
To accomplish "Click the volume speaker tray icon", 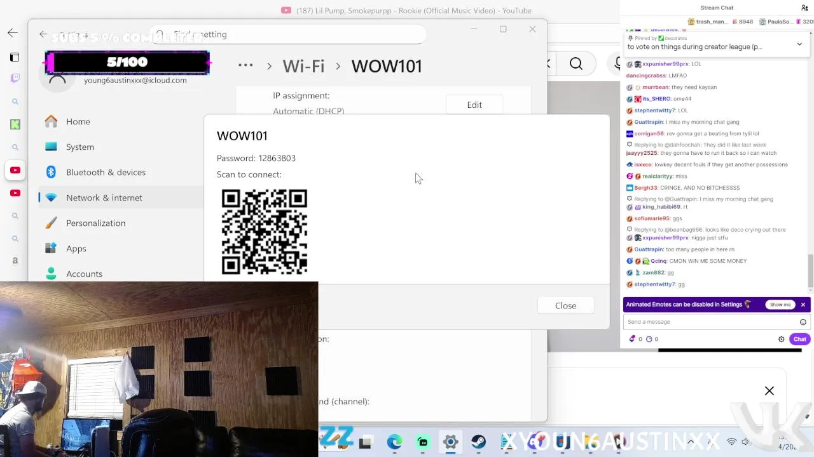I will pyautogui.click(x=745, y=442).
